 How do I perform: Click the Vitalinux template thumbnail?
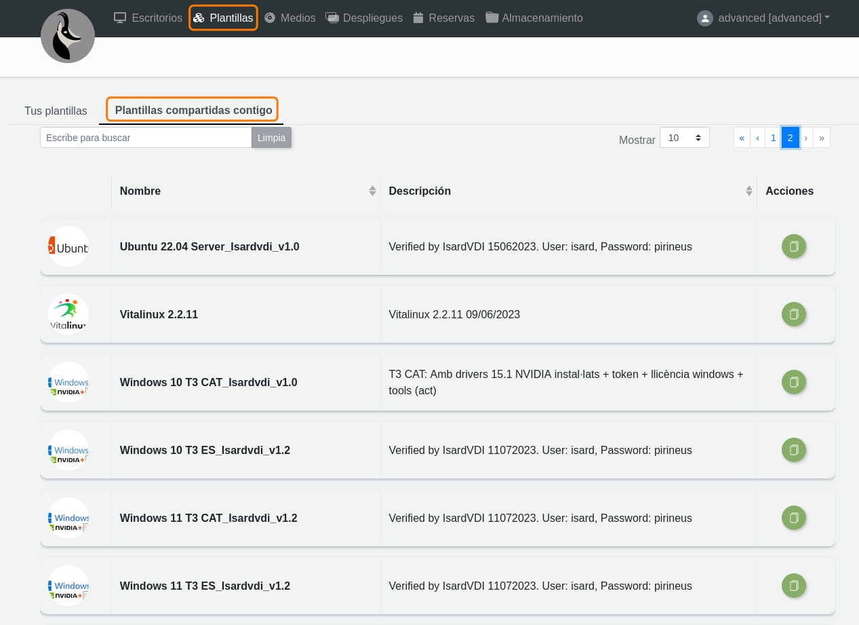click(x=68, y=314)
